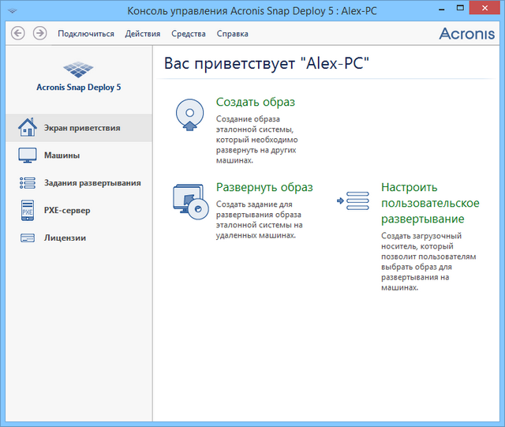The width and height of the screenshot is (505, 427).
Task: Open the Средства menu
Action: click(x=189, y=34)
